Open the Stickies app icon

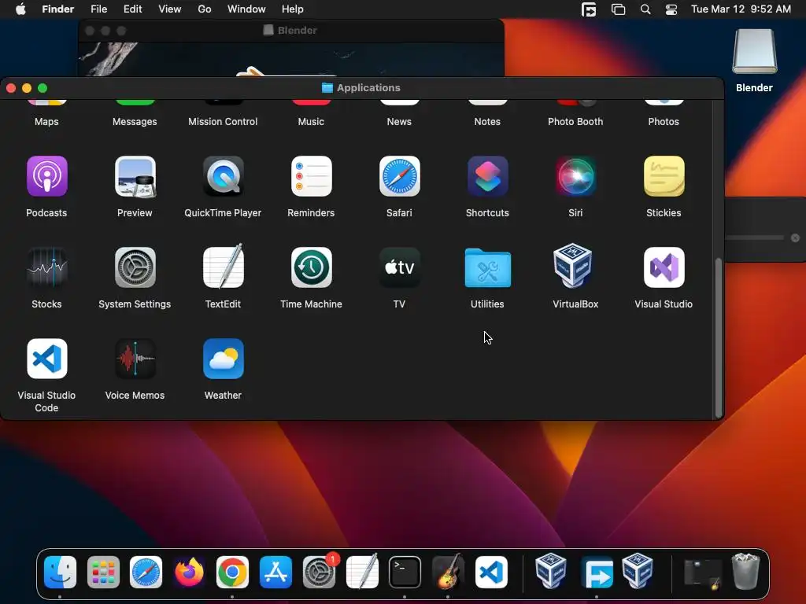point(664,176)
